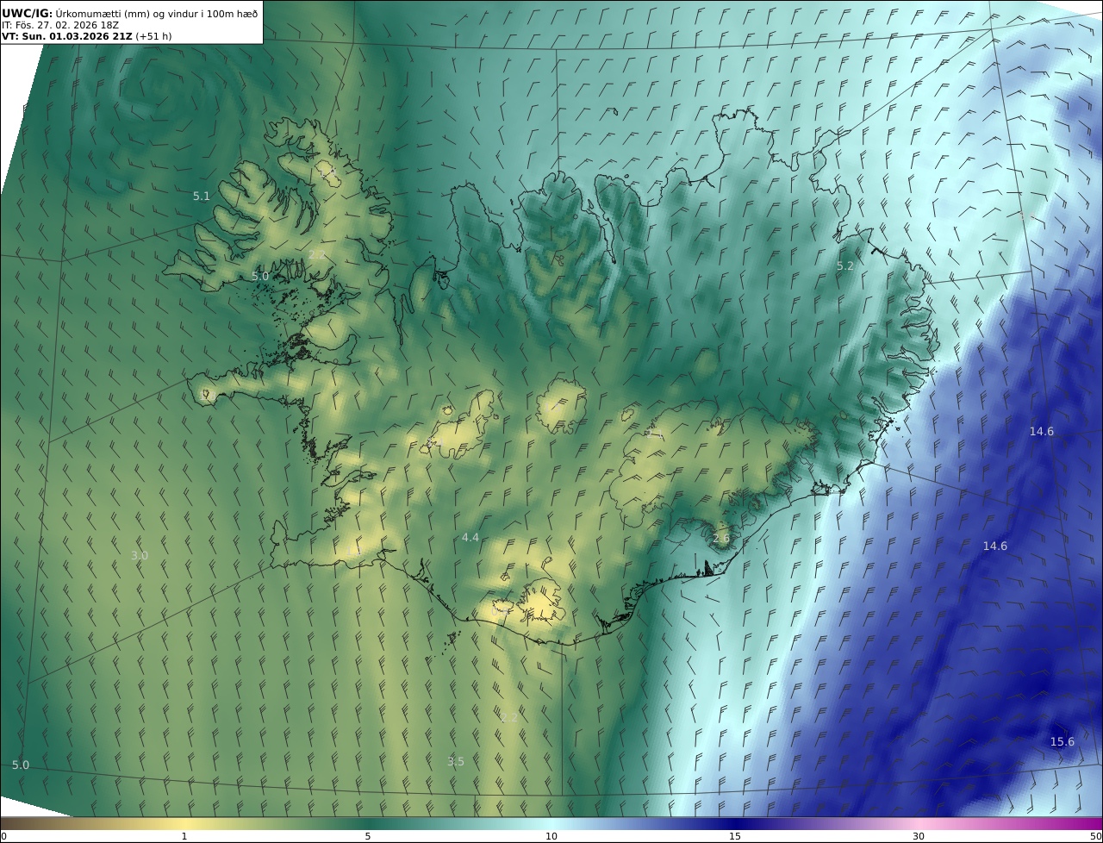The width and height of the screenshot is (1103, 843).
Task: Click the "VT: Sun. 01.03.2026 21Z (+51 h)" line
Action: (x=86, y=36)
